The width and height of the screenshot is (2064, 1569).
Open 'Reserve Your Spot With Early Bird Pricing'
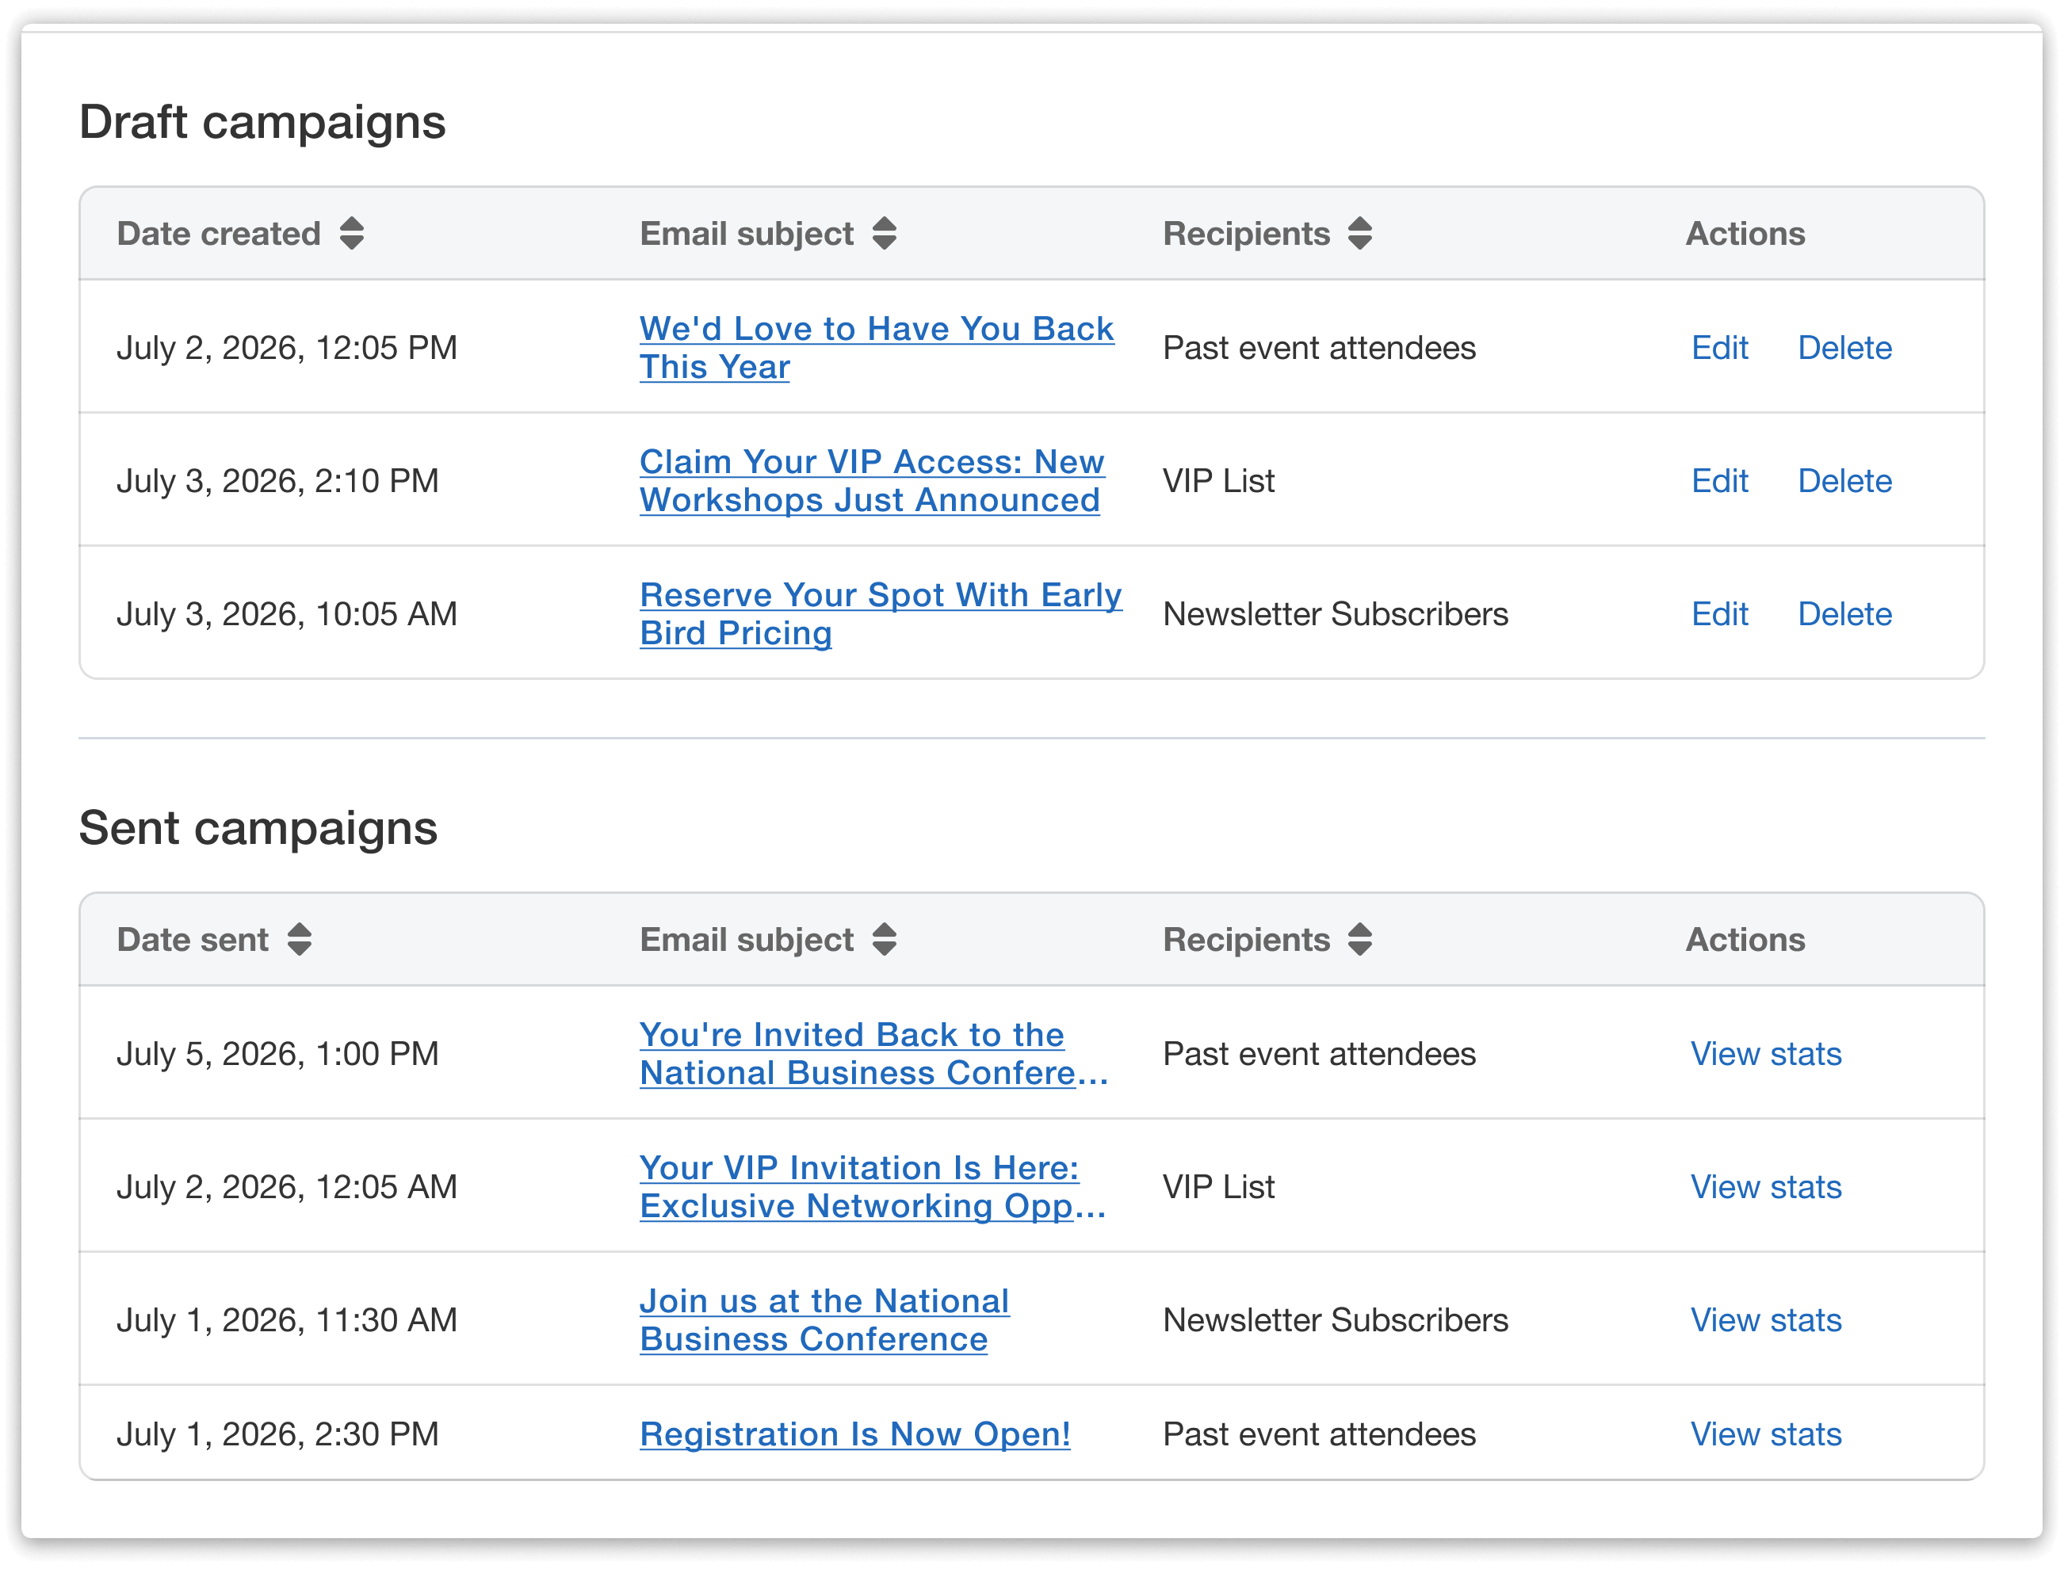pyautogui.click(x=881, y=613)
